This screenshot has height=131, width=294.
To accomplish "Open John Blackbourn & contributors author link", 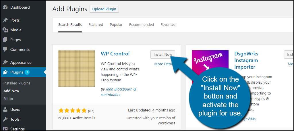I will point(119,92).
